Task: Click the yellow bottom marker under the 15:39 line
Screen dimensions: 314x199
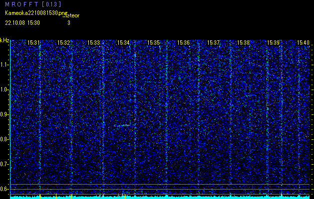Action: tap(281, 196)
